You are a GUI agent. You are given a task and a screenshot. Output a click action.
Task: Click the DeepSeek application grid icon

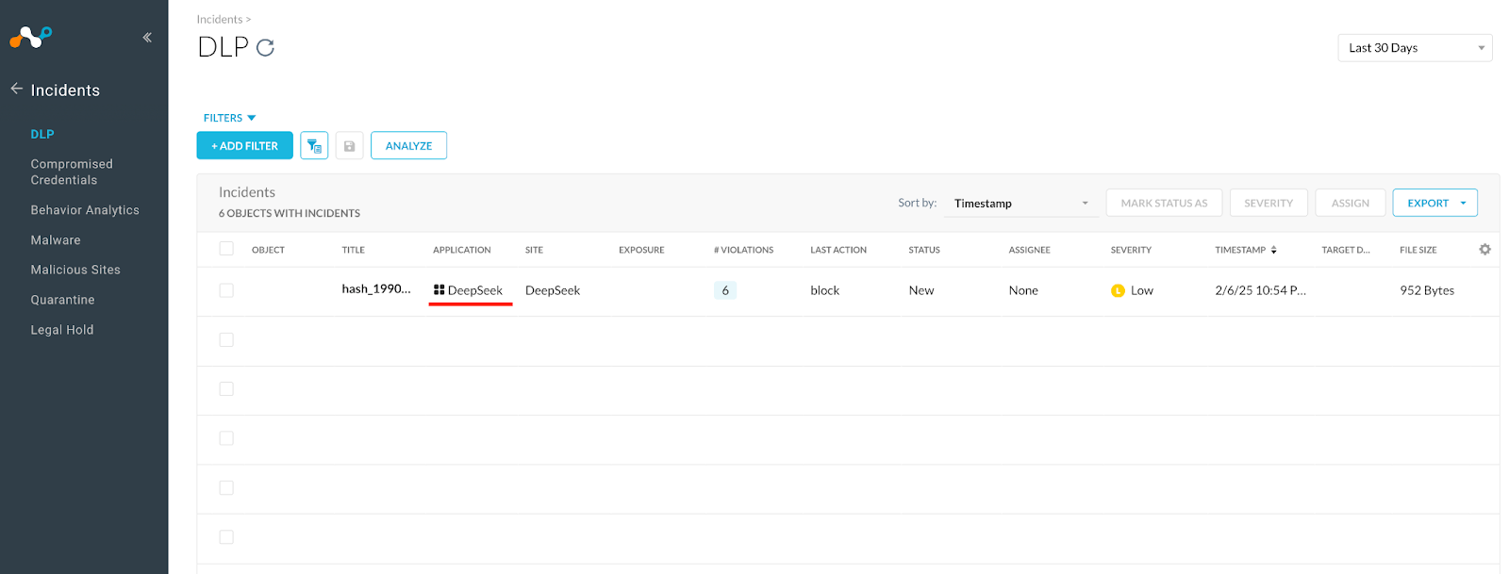tap(439, 290)
